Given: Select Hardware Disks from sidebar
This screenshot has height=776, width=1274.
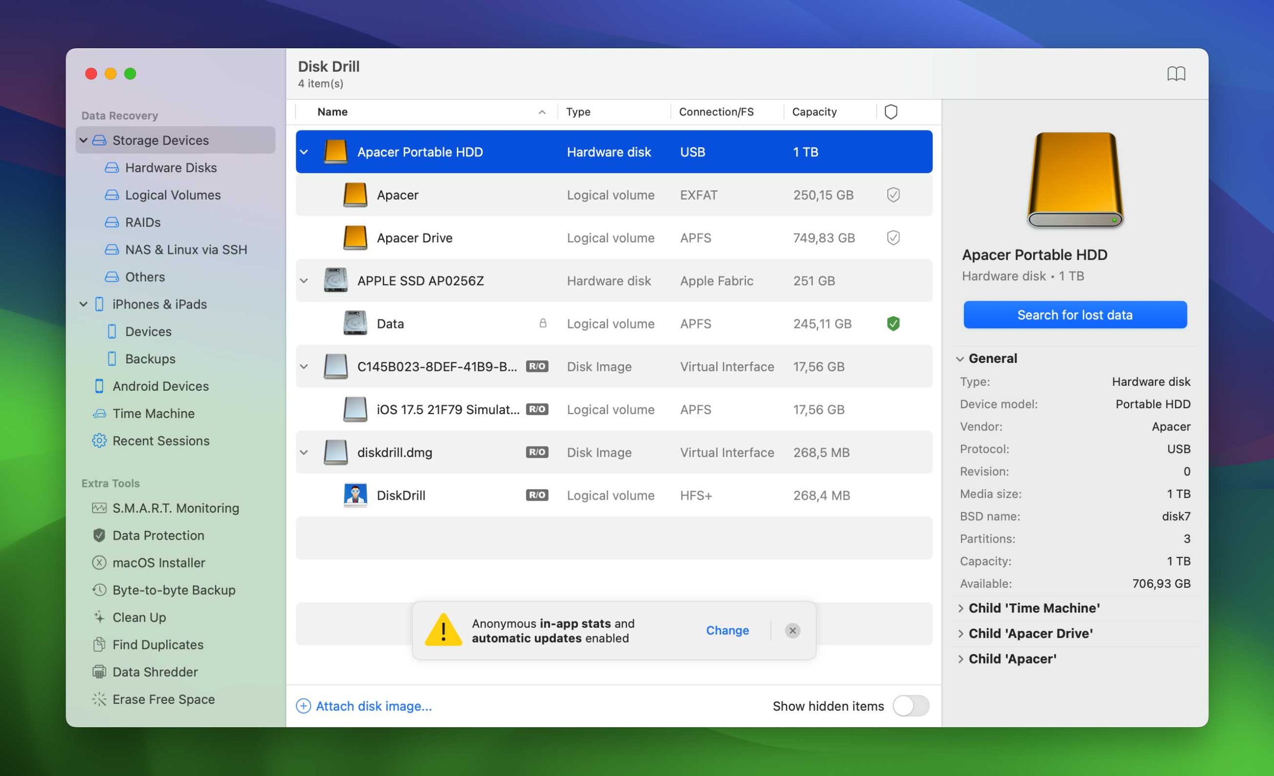Looking at the screenshot, I should tap(171, 166).
